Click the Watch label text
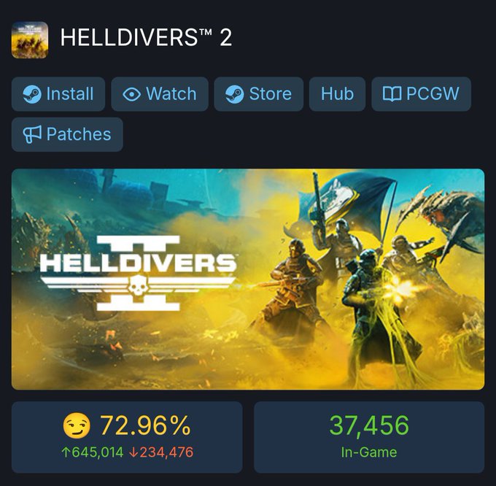 [x=171, y=94]
